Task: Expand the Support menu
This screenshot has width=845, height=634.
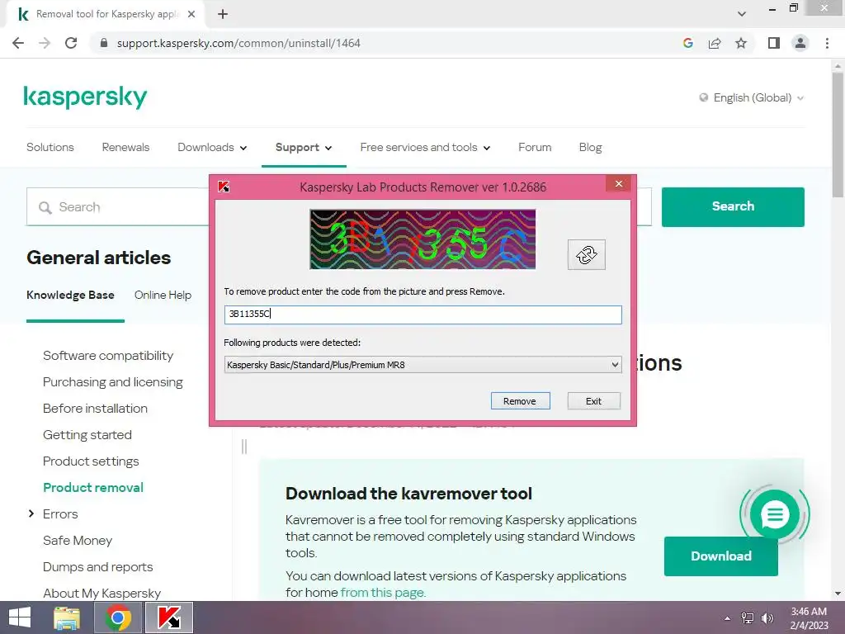Action: (x=304, y=148)
